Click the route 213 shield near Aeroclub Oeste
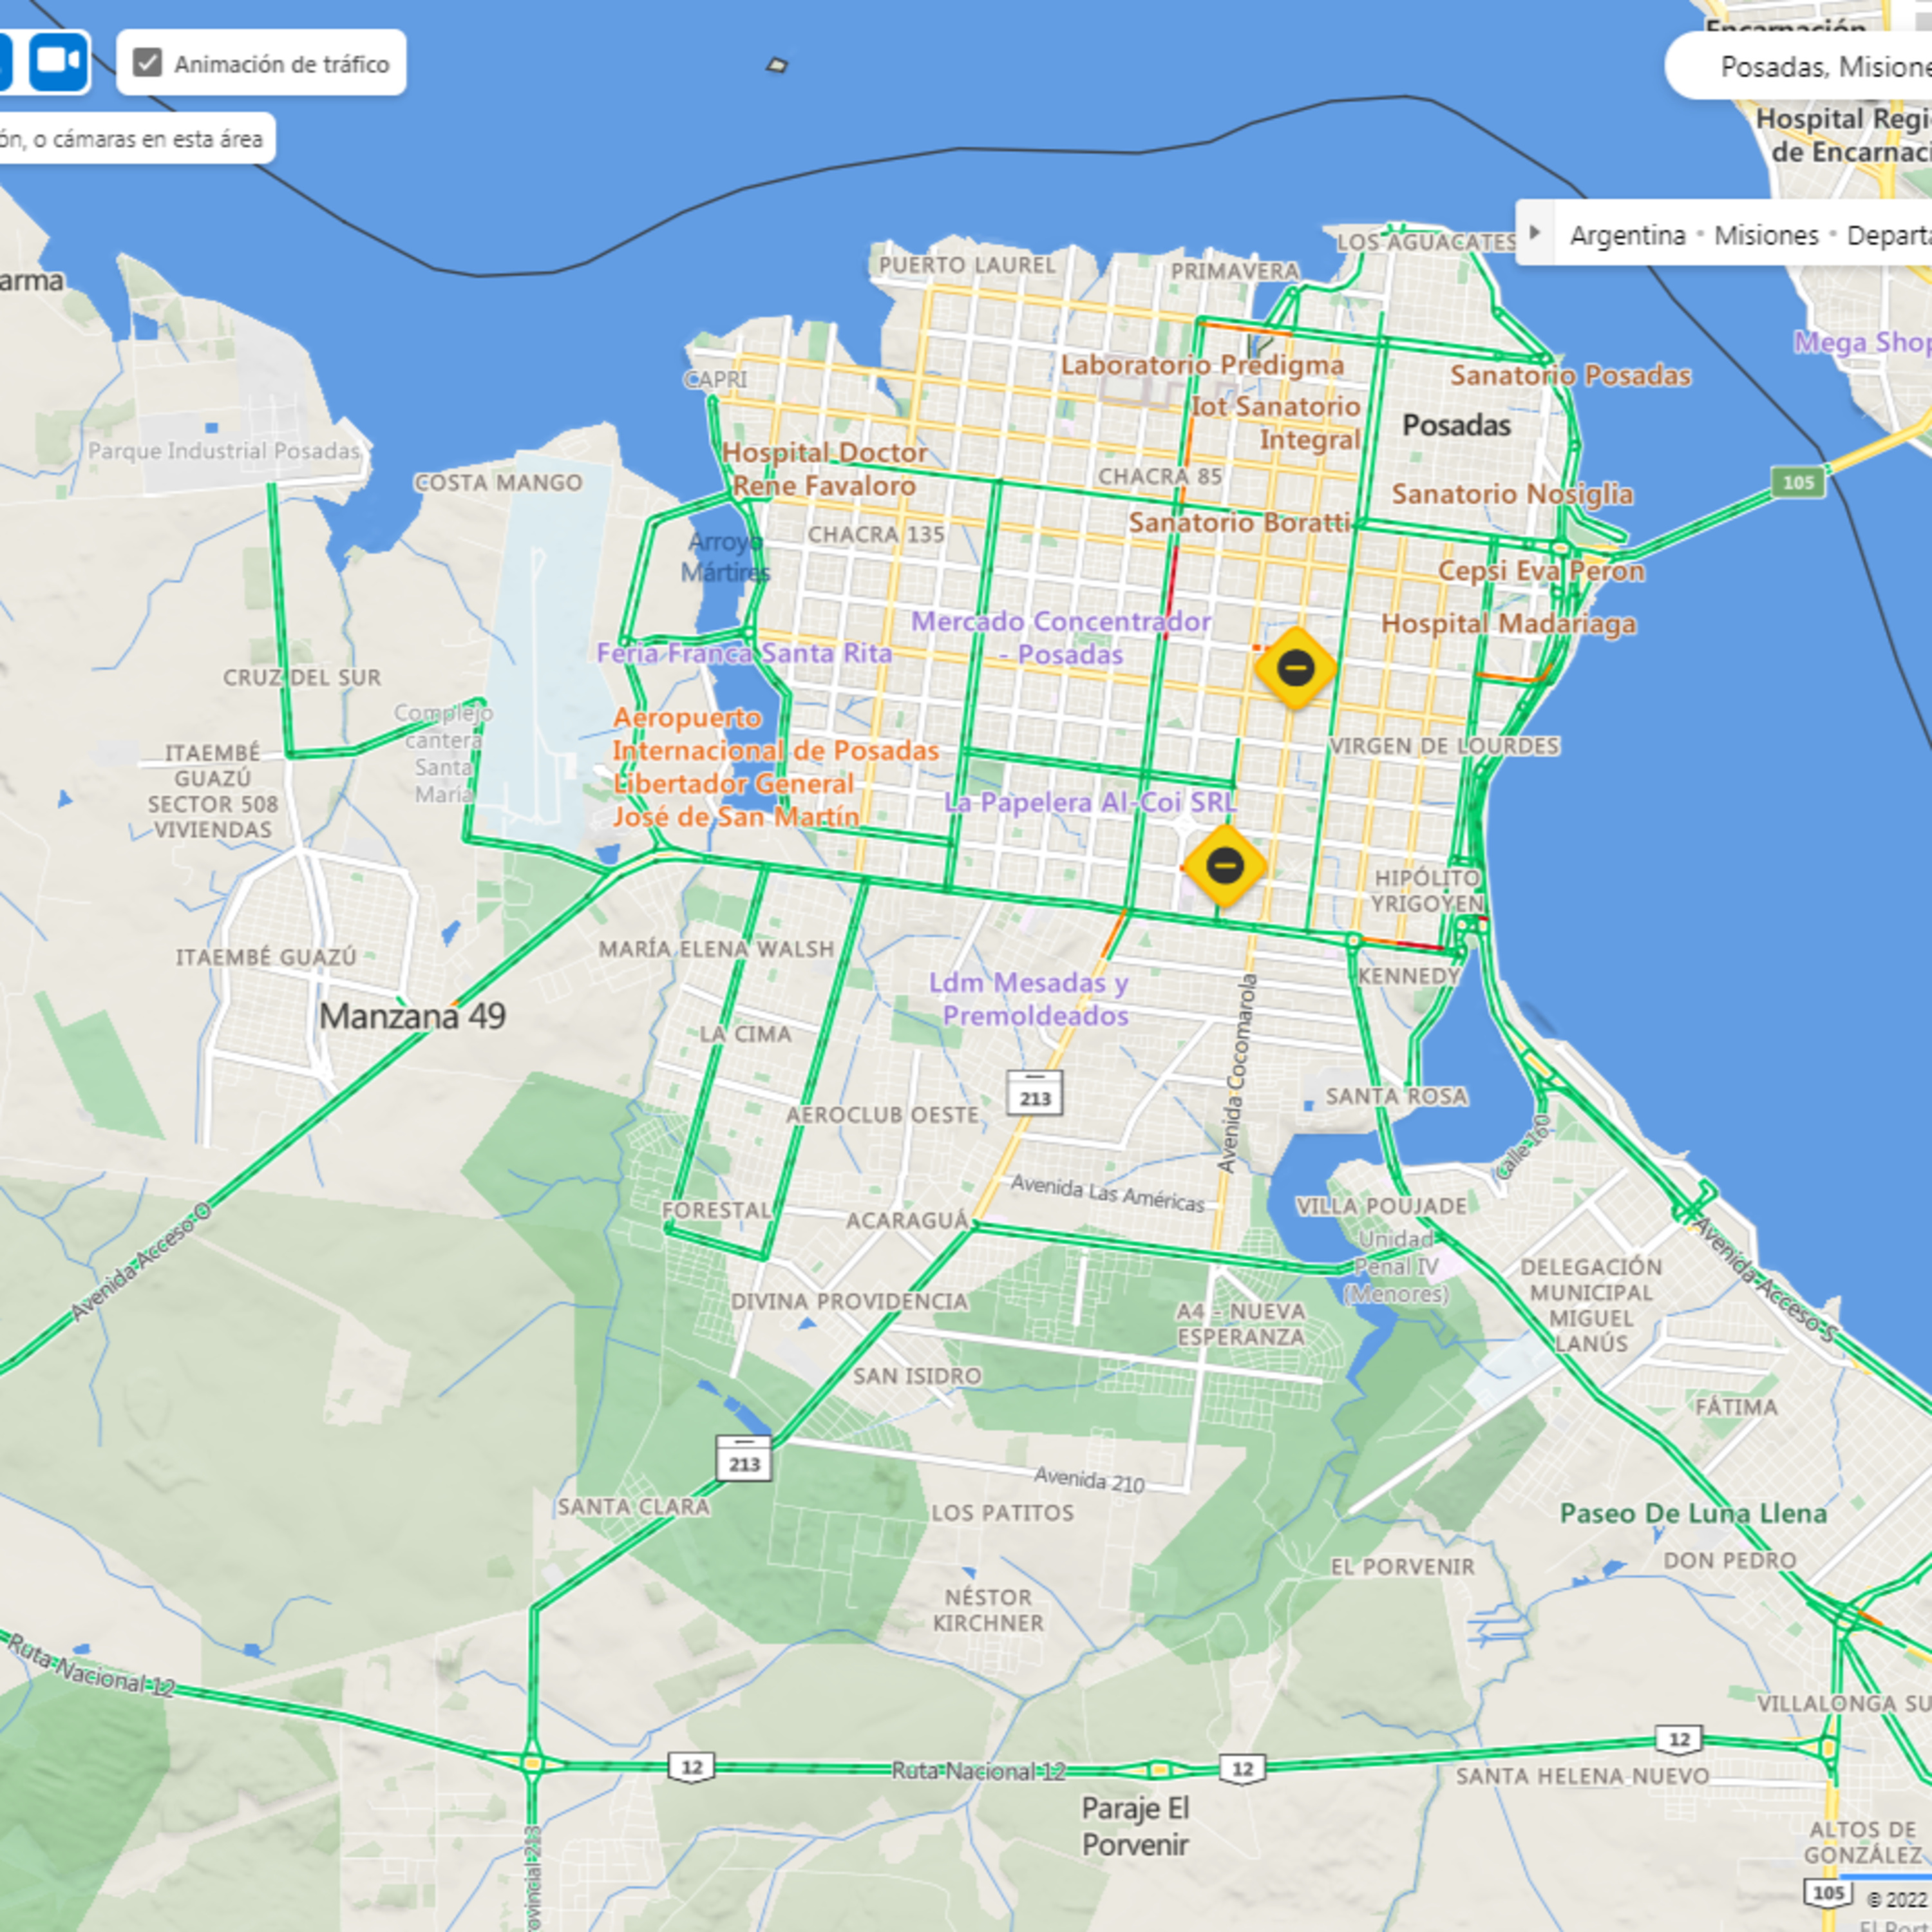Viewport: 1932px width, 1932px height. 1034,1092
